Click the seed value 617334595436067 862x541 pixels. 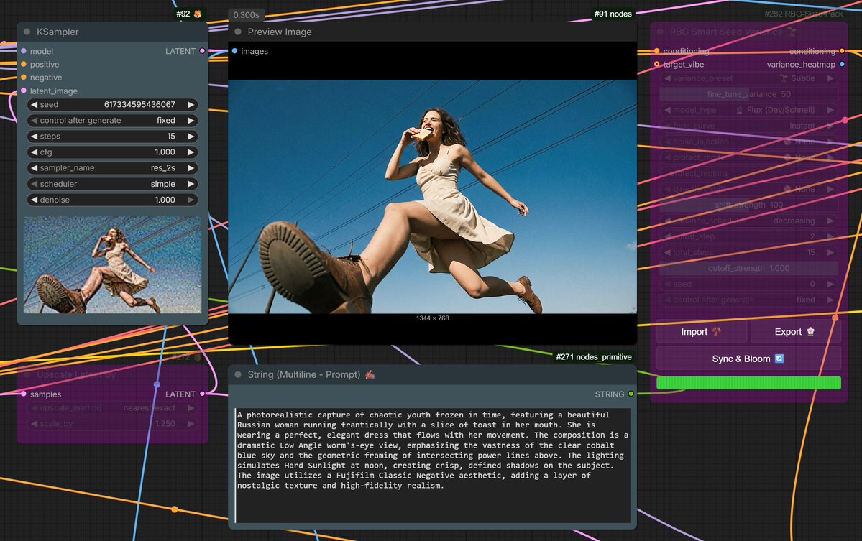click(x=139, y=104)
